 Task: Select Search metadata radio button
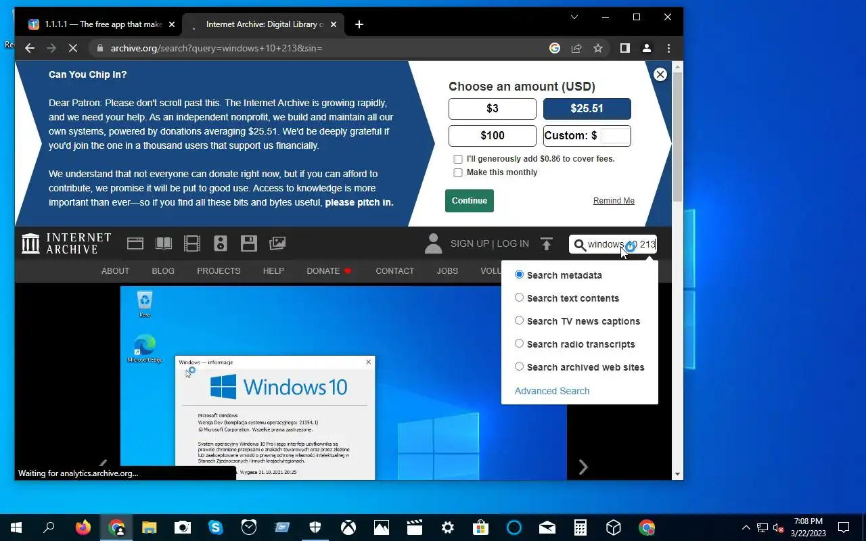pos(519,275)
